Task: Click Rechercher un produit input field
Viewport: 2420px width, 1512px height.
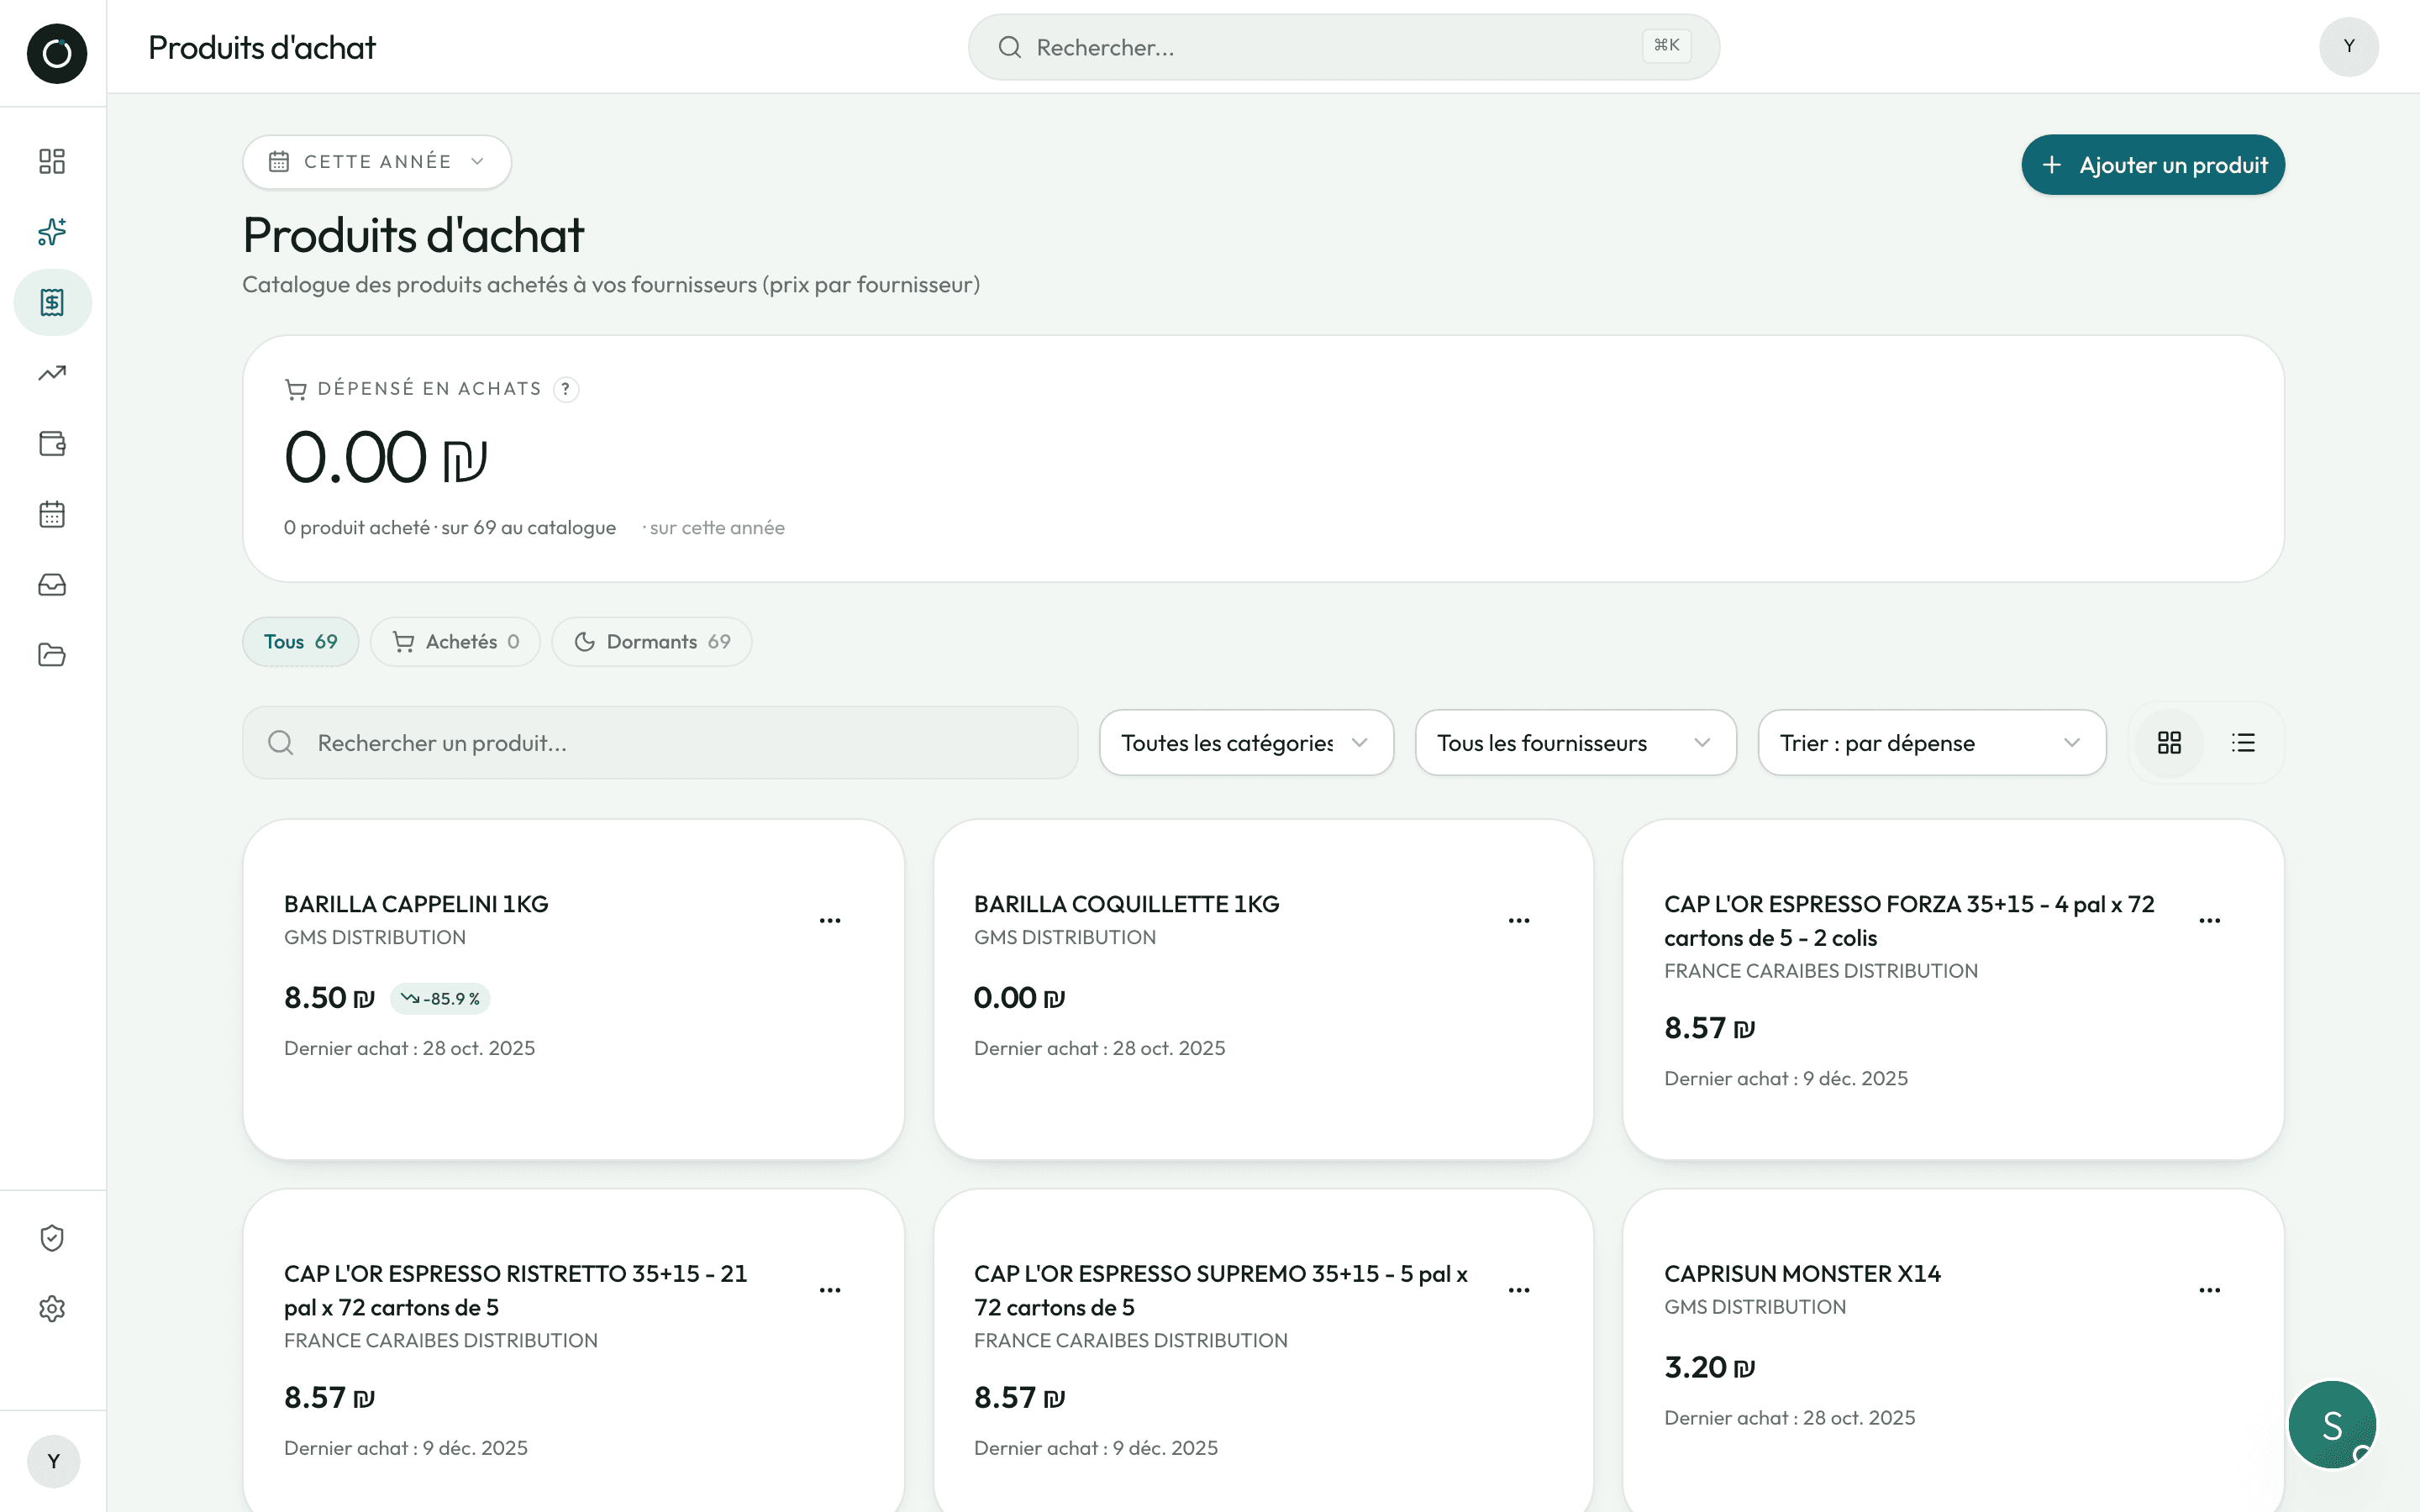Action: tap(660, 743)
